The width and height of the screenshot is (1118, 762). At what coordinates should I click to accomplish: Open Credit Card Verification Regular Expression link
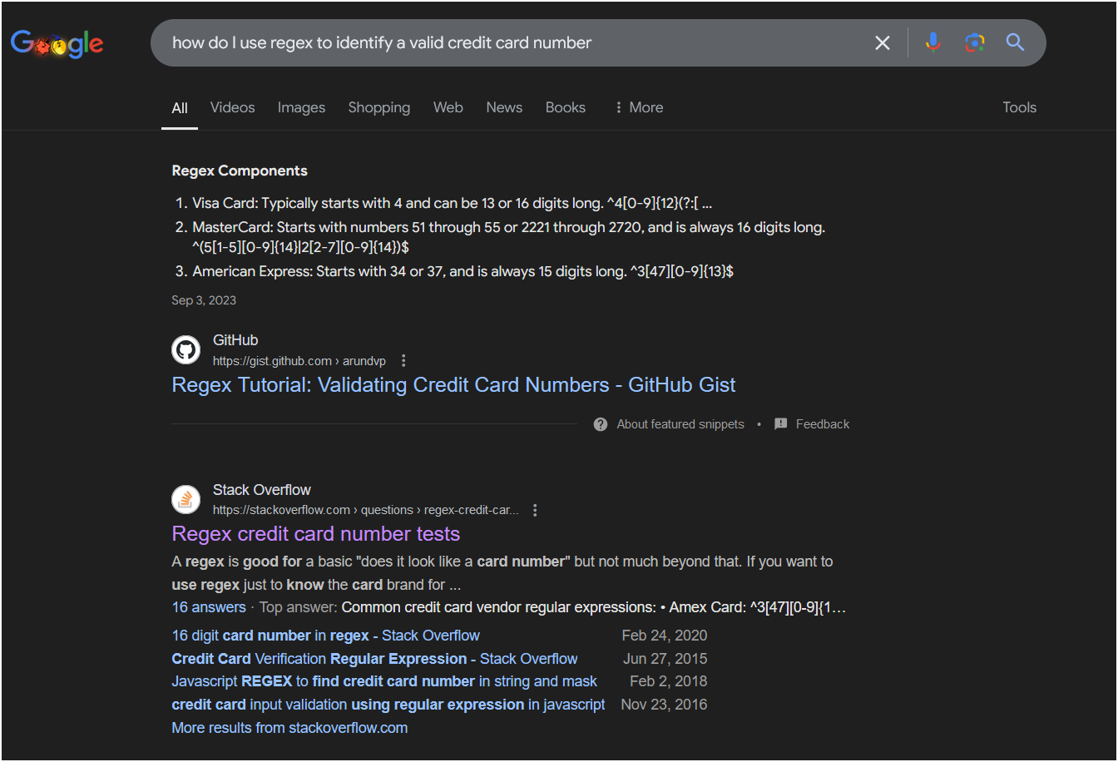click(374, 659)
